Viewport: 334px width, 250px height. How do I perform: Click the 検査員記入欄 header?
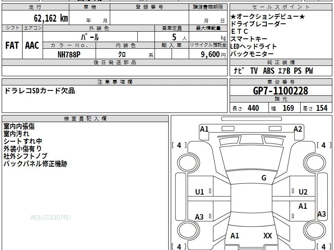click(85, 119)
